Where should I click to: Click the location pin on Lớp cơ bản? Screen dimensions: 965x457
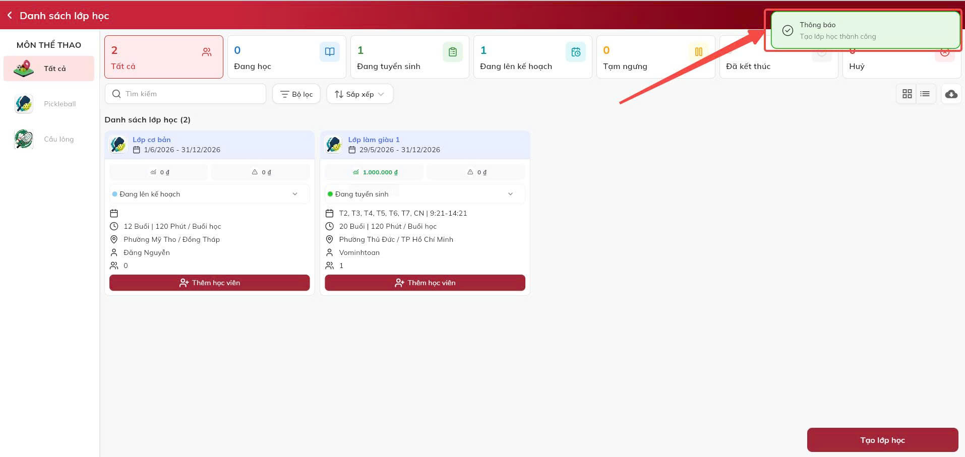[114, 239]
